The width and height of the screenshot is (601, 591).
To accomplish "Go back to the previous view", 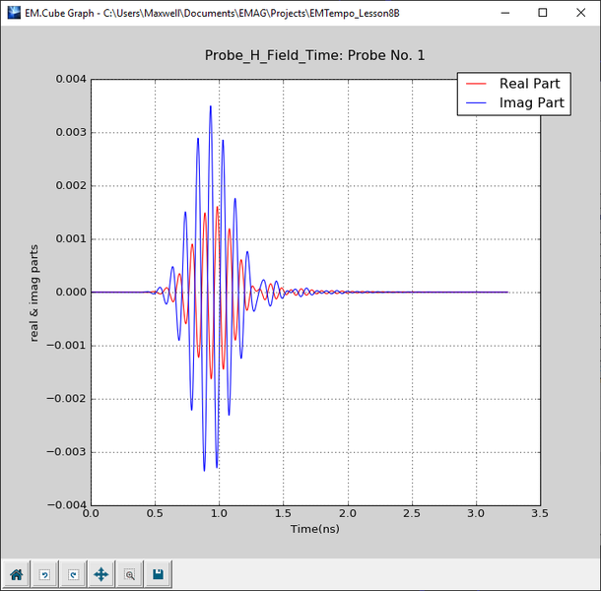I will 44,573.
